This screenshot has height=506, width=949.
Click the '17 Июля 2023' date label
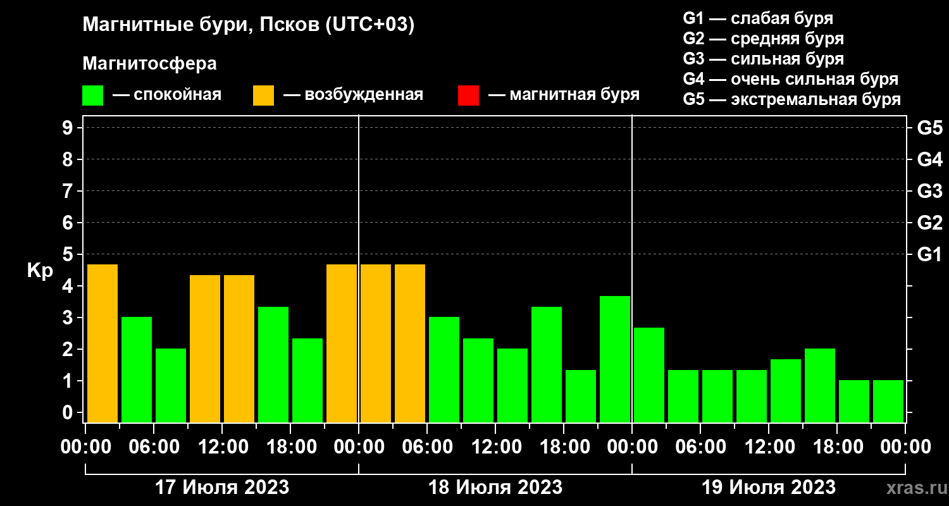click(x=222, y=488)
